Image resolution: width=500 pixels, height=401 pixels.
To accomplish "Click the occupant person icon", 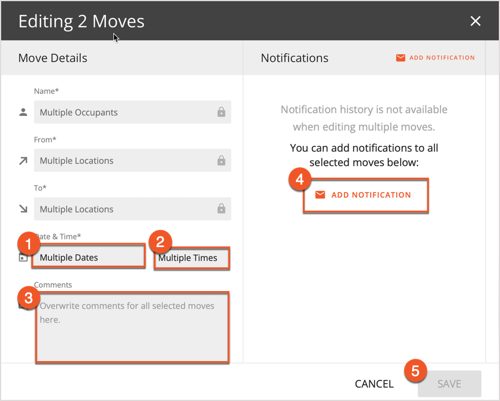I will (23, 112).
